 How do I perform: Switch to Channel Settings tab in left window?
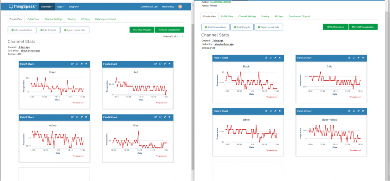53,19
